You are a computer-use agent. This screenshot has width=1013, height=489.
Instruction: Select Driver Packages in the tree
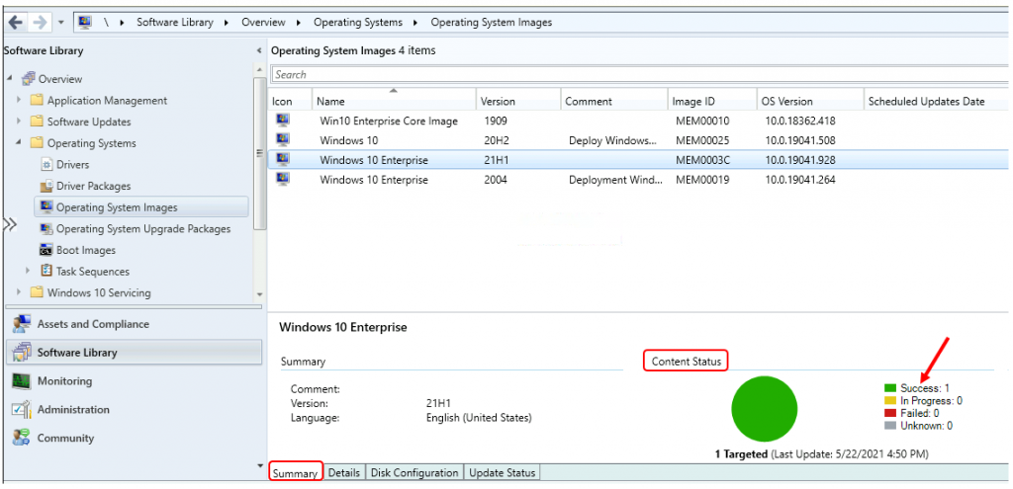coord(93,186)
